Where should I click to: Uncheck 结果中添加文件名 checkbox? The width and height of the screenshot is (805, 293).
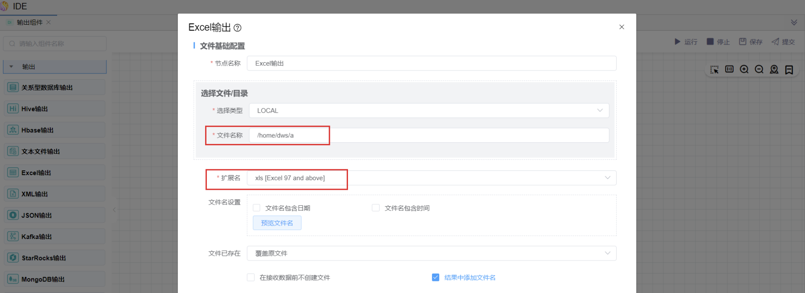click(435, 277)
